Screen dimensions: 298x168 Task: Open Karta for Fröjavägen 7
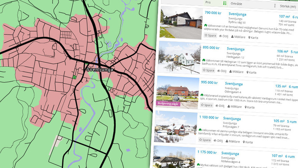(248, 142)
